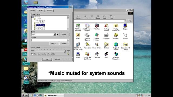Click the speaker icon below volume slider
173x97 pixels.
coord(68,54)
